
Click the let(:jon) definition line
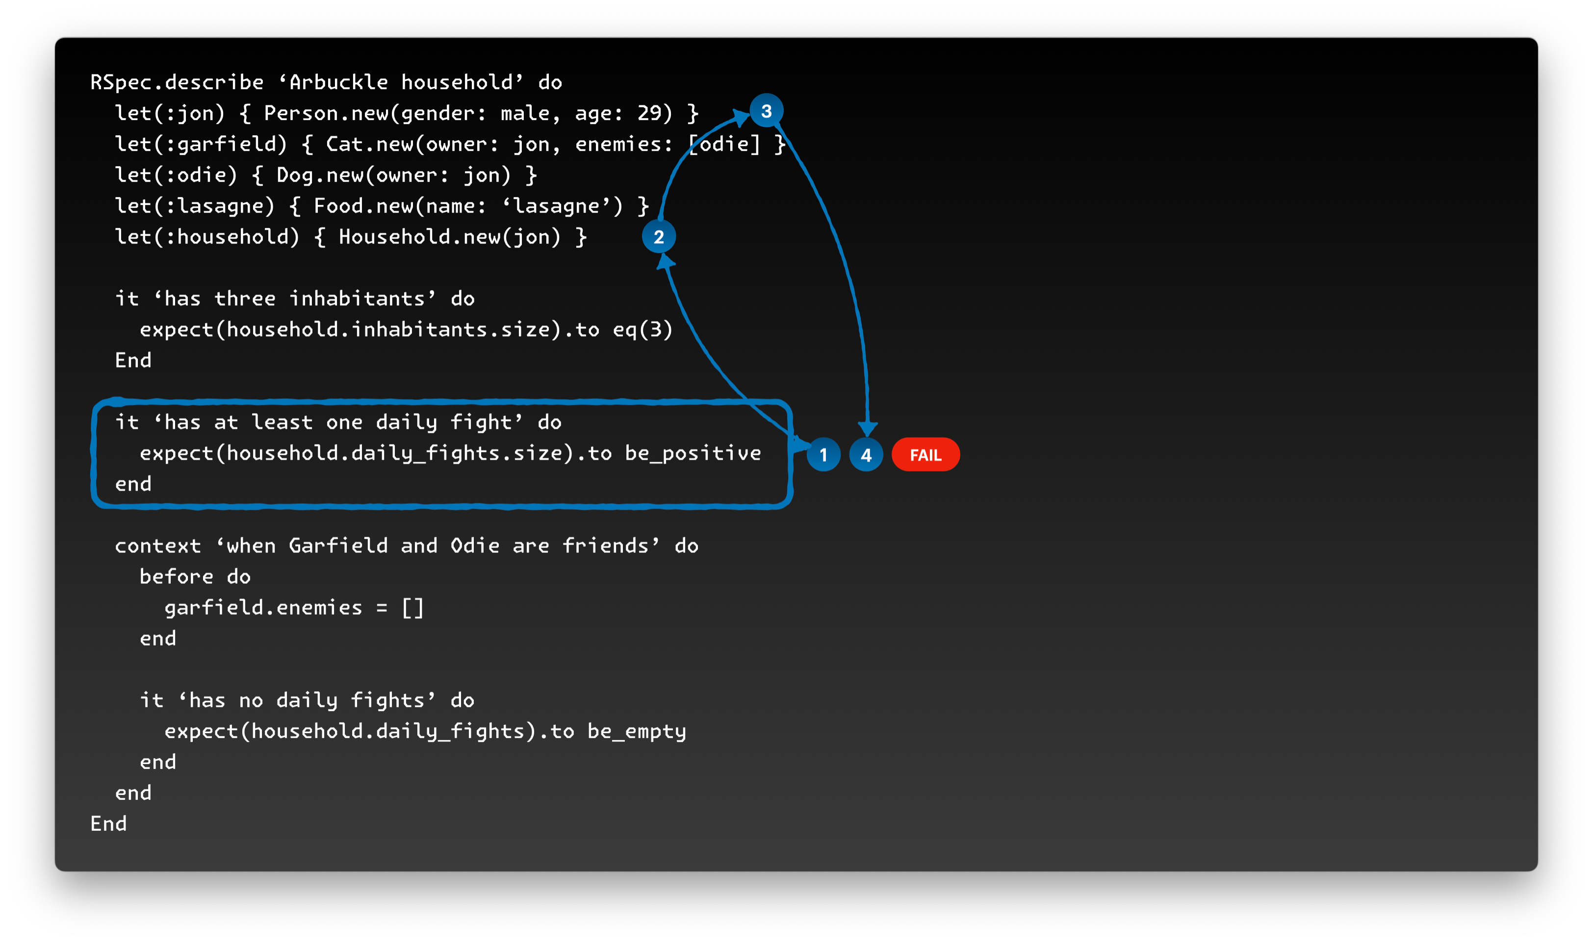407,113
